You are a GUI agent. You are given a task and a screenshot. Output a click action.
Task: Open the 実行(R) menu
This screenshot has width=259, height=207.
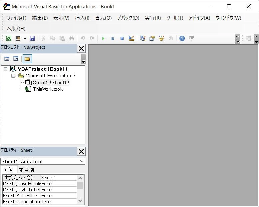pos(153,18)
